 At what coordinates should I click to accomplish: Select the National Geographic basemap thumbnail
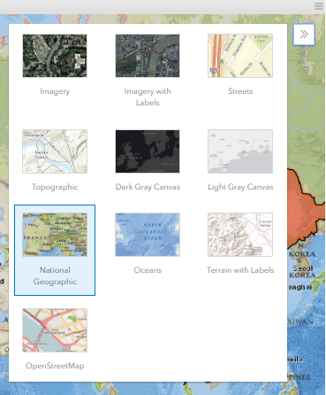(55, 235)
